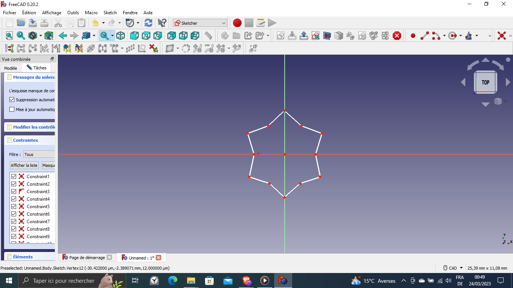Click the measure distance ruler icon
The height and width of the screenshot is (288, 513).
[x=208, y=36]
